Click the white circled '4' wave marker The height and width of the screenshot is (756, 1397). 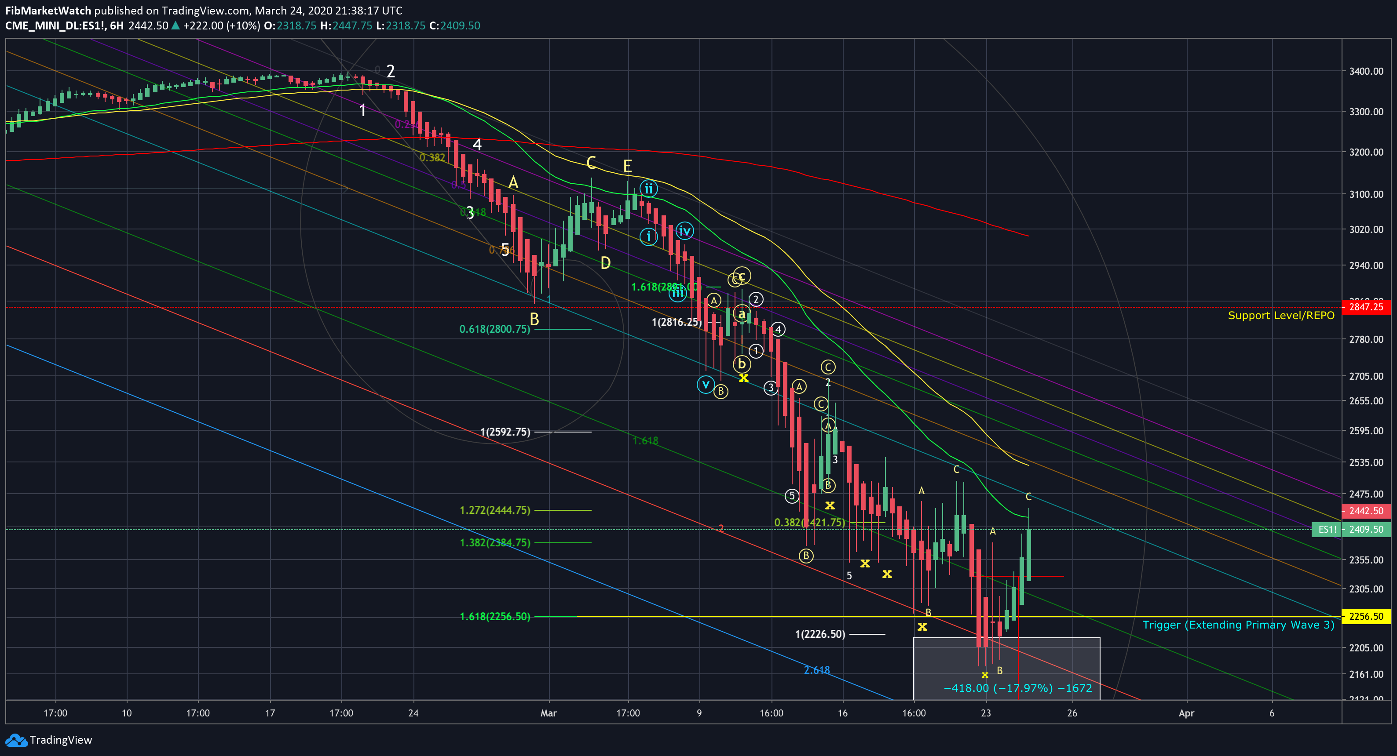point(778,329)
